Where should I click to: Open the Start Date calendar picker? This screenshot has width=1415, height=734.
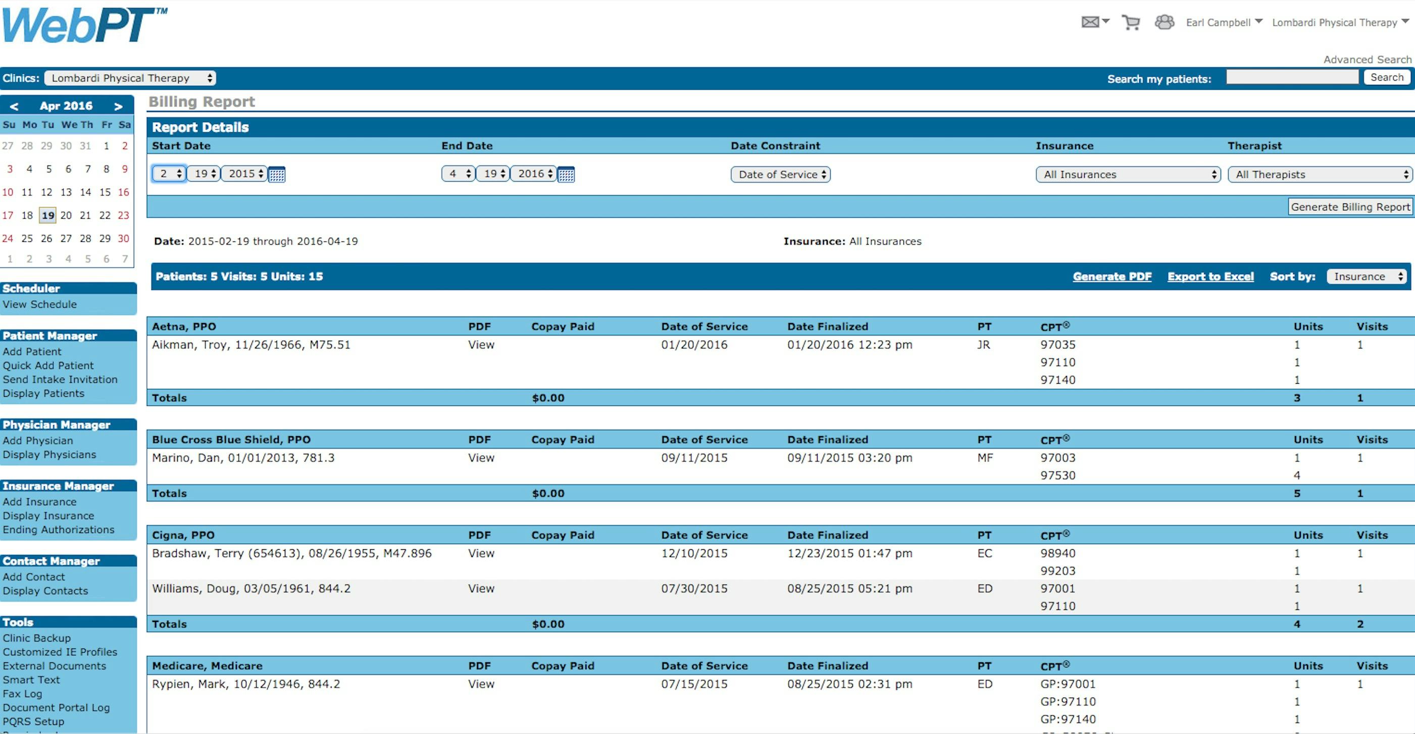click(x=277, y=175)
